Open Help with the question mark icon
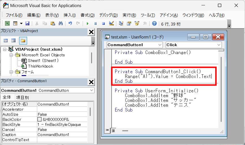 coord(154,23)
